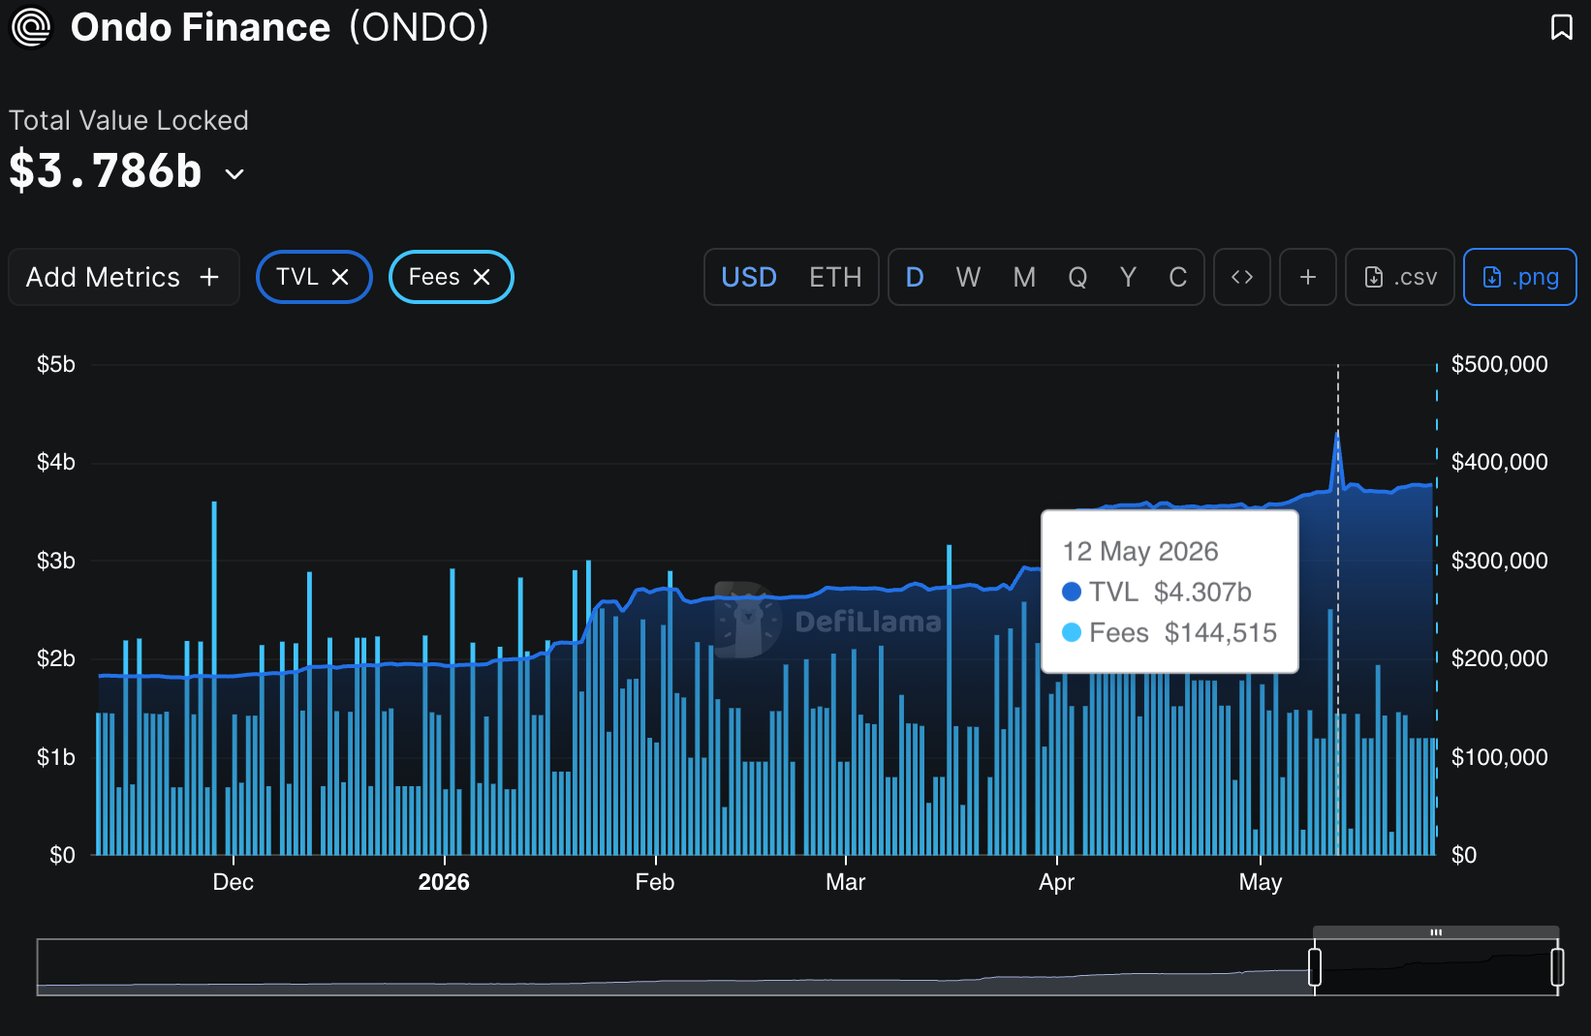Click the $3.786b total value figure
This screenshot has width=1591, height=1036.
click(106, 171)
